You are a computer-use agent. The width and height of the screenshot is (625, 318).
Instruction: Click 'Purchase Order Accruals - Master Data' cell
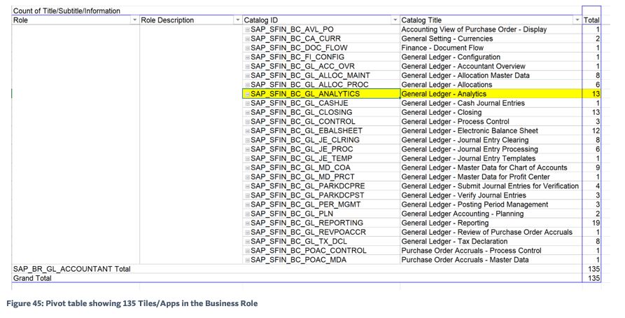pyautogui.click(x=491, y=260)
